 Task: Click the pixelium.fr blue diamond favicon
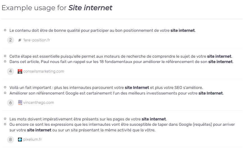pos(20,140)
